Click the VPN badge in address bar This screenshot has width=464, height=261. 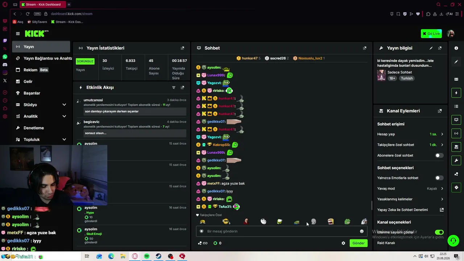(37, 14)
